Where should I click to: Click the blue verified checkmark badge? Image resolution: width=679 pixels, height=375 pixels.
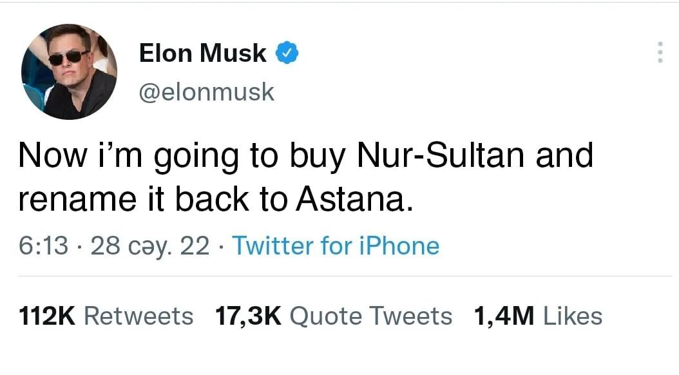(287, 53)
